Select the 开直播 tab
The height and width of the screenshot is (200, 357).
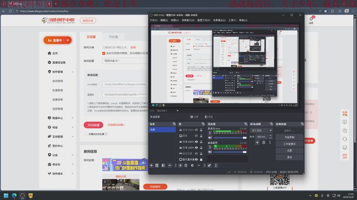(x=91, y=37)
